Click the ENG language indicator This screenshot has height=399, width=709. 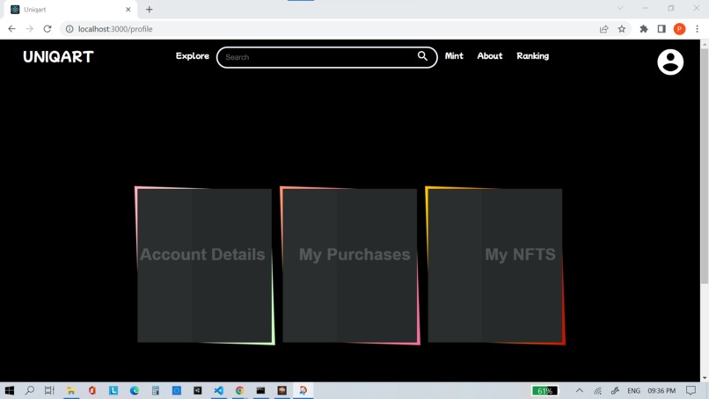pyautogui.click(x=633, y=390)
